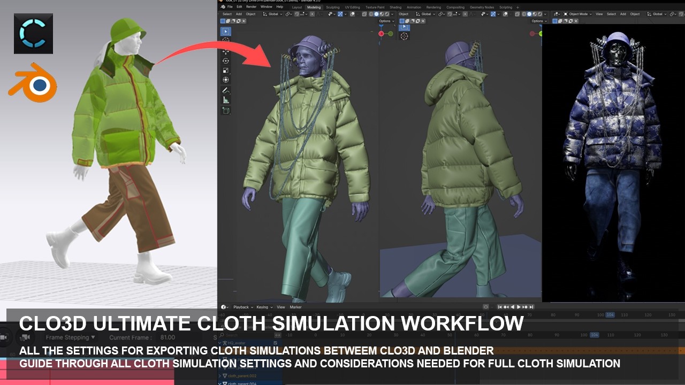Switch to the Modeling workspace tab
Image resolution: width=685 pixels, height=385 pixels.
(314, 7)
